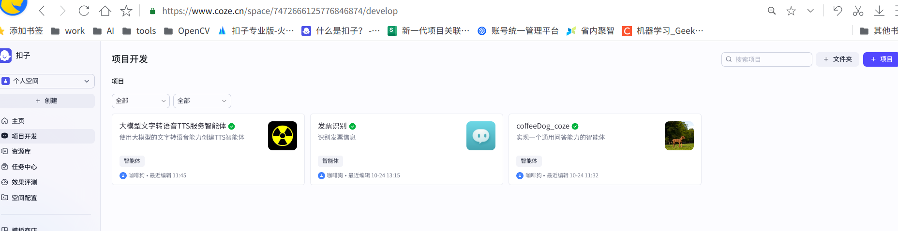Reload the page with refresh icon

[84, 11]
